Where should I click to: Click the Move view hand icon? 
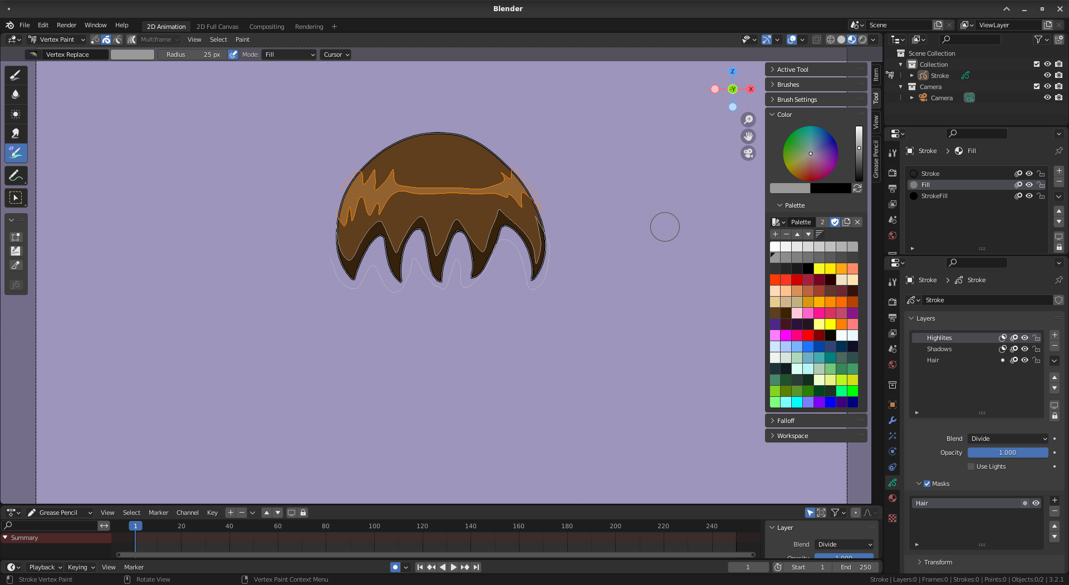point(748,136)
